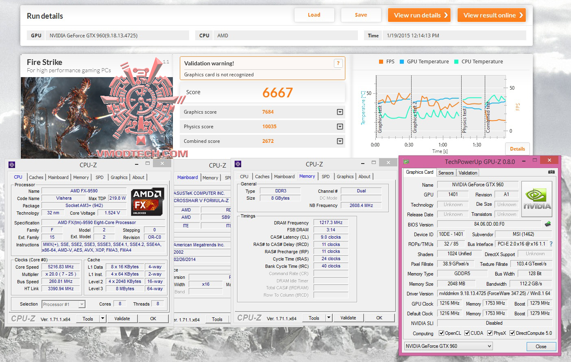Screen dimensions: 571x362
Task: Open the chart Details button
Action: [x=517, y=149]
